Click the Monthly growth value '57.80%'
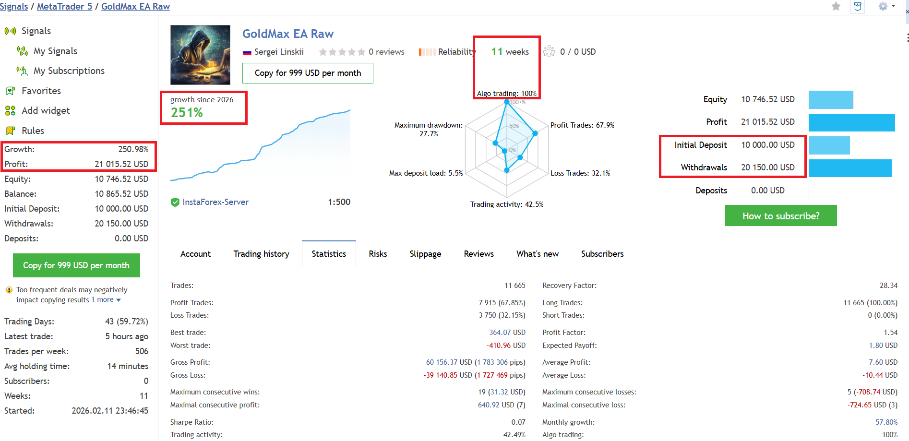Screen dimensions: 909x441 click(886, 422)
